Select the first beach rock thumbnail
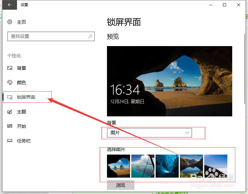 pyautogui.click(x=118, y=166)
